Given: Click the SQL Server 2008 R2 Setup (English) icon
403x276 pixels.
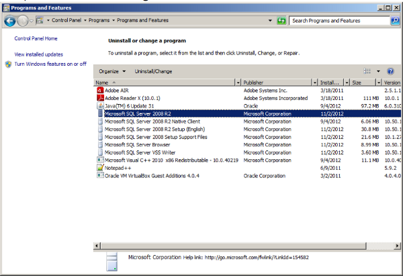Looking at the screenshot, I should tap(100, 129).
